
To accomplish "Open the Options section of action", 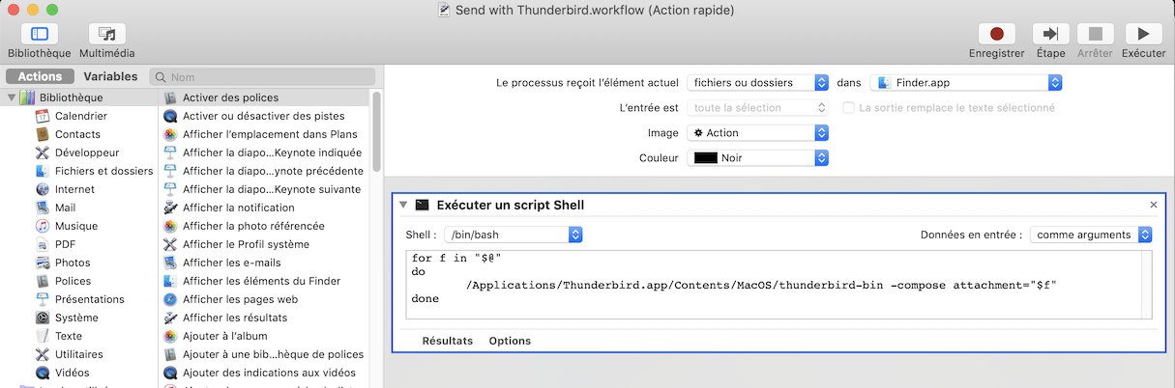I will [x=510, y=341].
